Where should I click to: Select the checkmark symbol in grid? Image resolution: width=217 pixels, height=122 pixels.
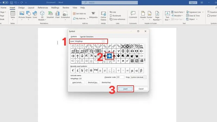(x=127, y=61)
